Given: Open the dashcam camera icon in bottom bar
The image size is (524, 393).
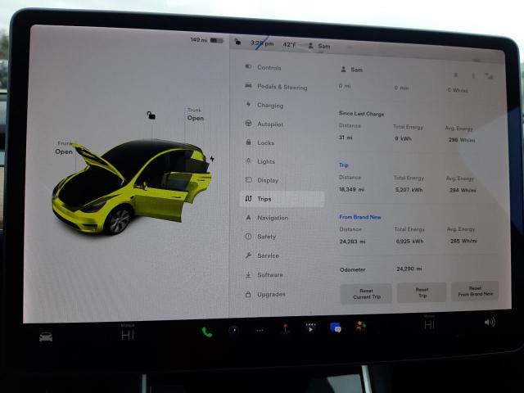Looking at the screenshot, I should coord(234,330).
